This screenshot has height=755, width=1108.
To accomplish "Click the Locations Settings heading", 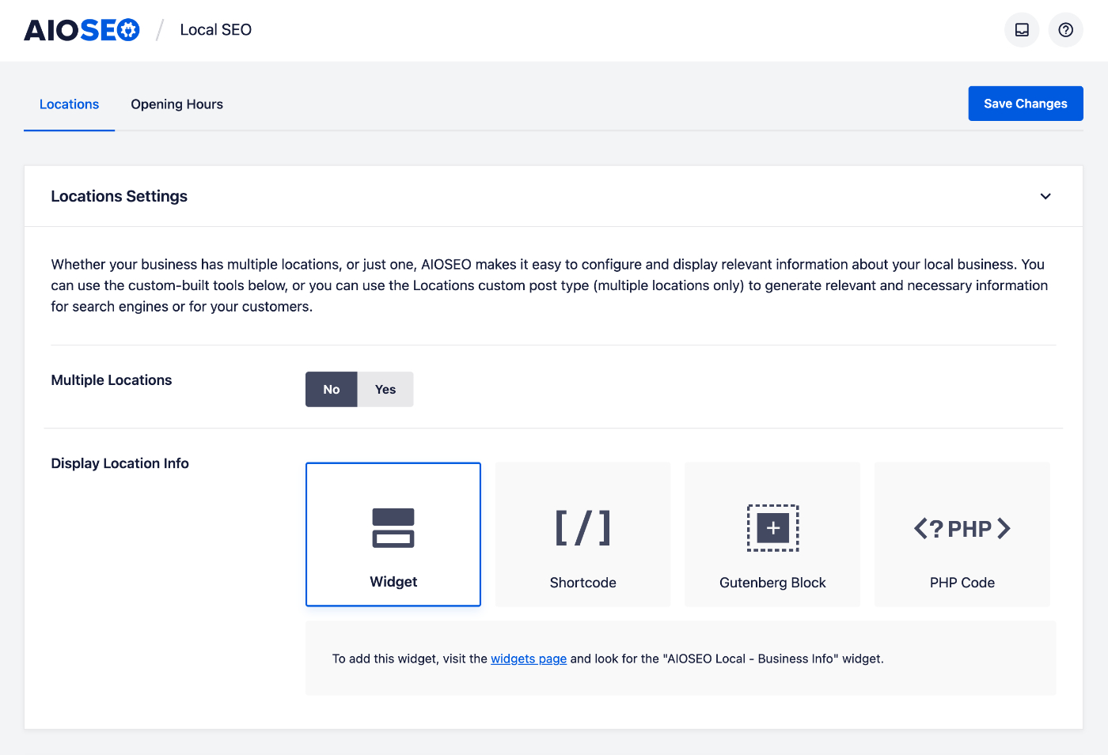I will tap(120, 196).
